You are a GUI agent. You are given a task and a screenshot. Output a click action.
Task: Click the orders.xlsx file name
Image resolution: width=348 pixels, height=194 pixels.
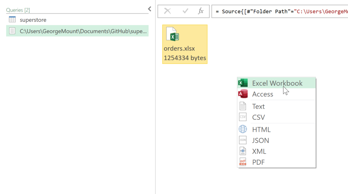(x=179, y=48)
